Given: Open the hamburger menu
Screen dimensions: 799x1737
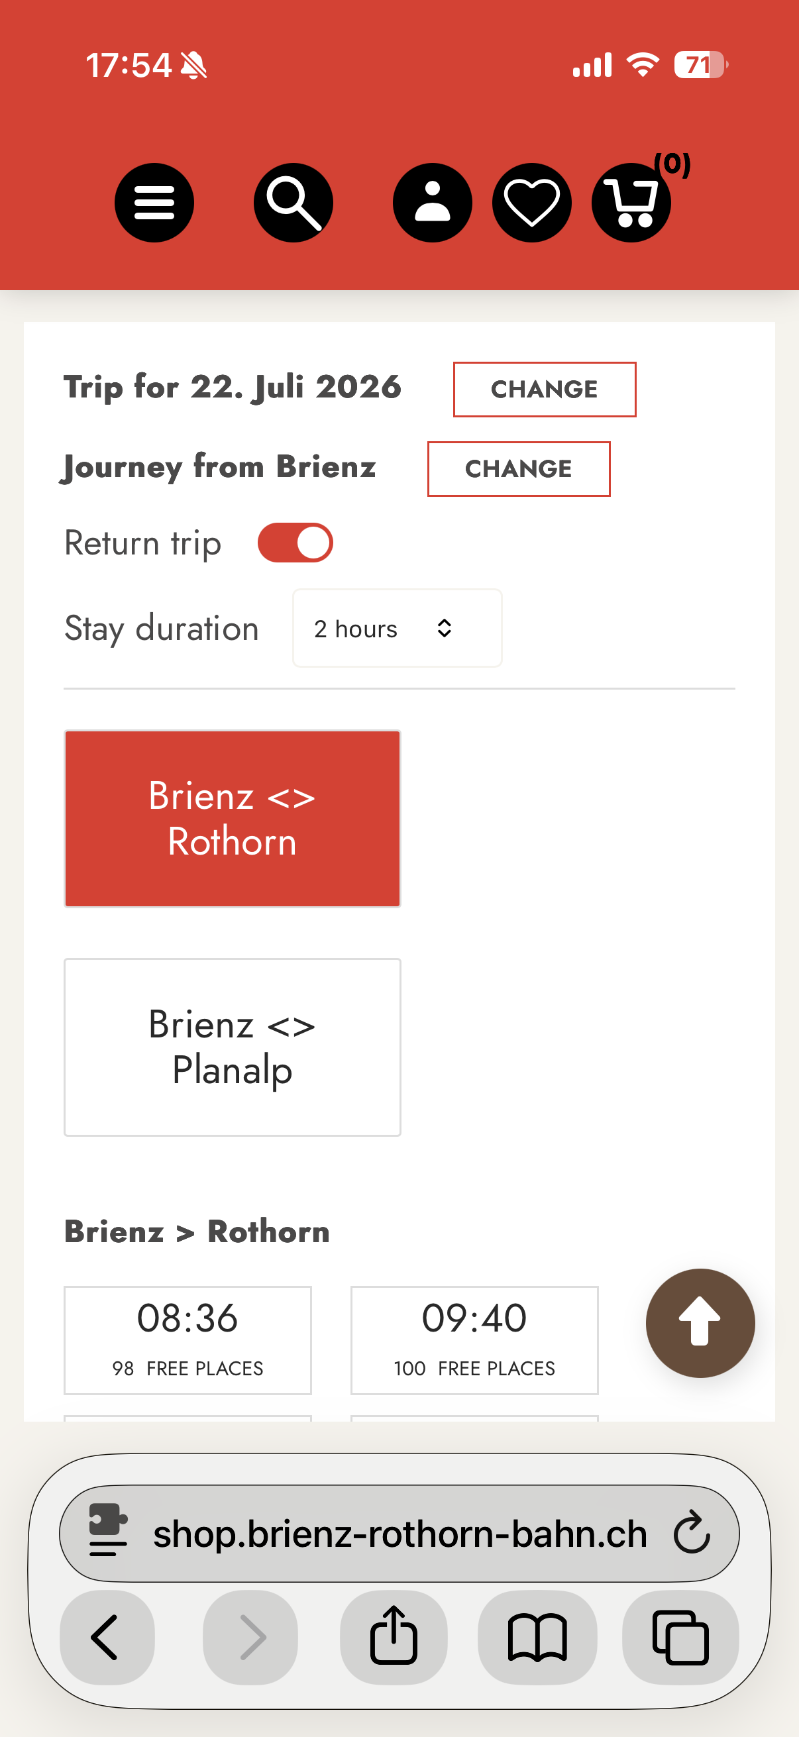Looking at the screenshot, I should pyautogui.click(x=154, y=202).
